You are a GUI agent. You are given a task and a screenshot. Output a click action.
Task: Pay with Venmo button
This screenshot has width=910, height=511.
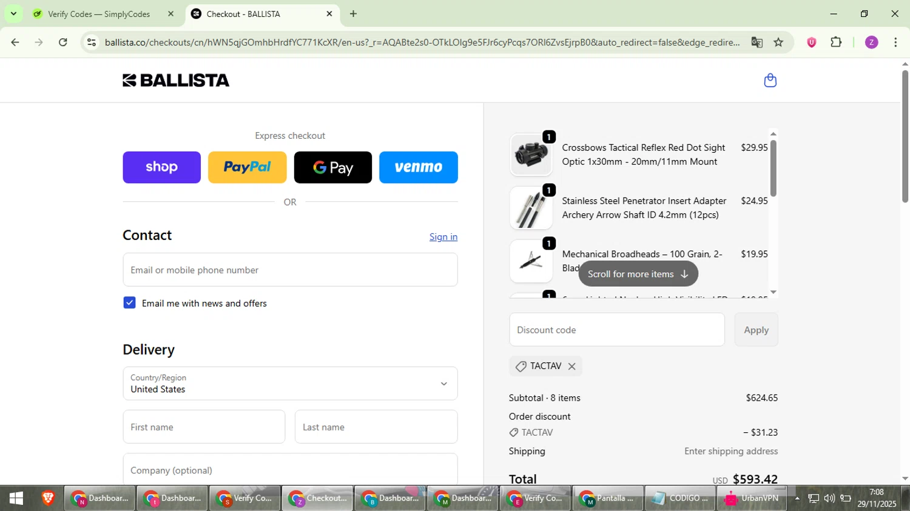[419, 167]
